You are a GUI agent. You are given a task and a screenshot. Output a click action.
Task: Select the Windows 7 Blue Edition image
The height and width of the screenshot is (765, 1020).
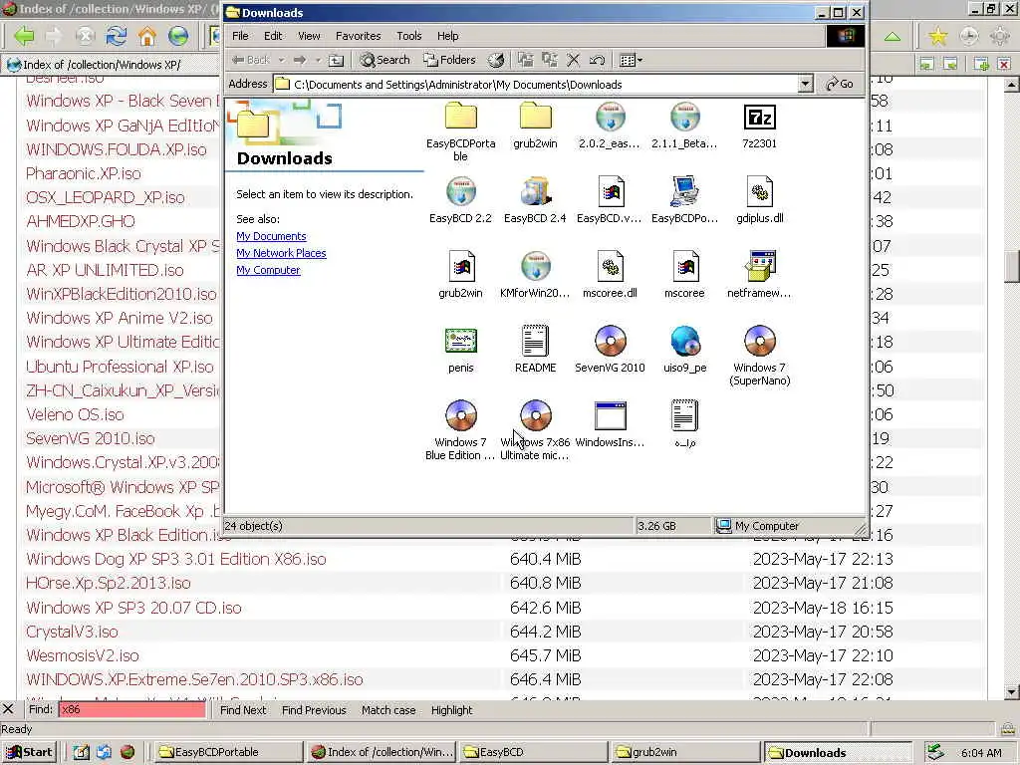(x=460, y=415)
